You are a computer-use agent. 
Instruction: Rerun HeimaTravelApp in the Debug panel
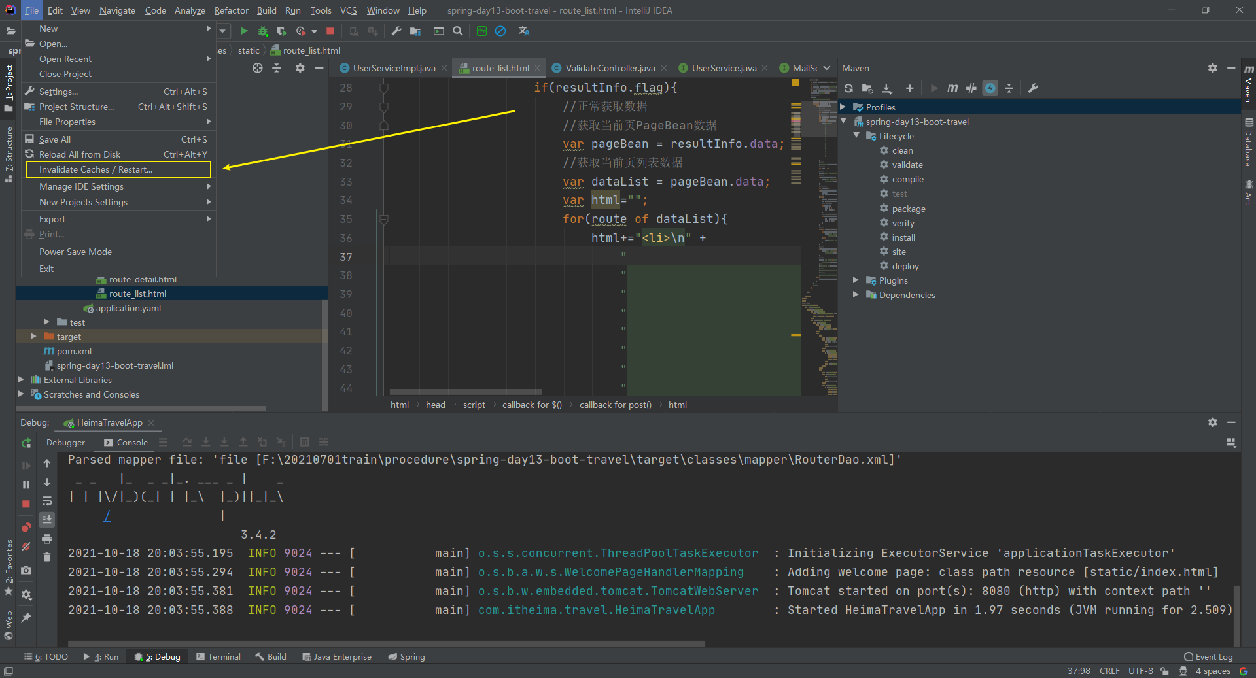point(26,443)
